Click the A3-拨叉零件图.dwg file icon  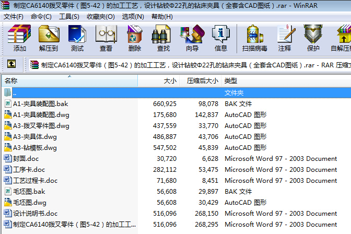pyautogui.click(x=8, y=125)
